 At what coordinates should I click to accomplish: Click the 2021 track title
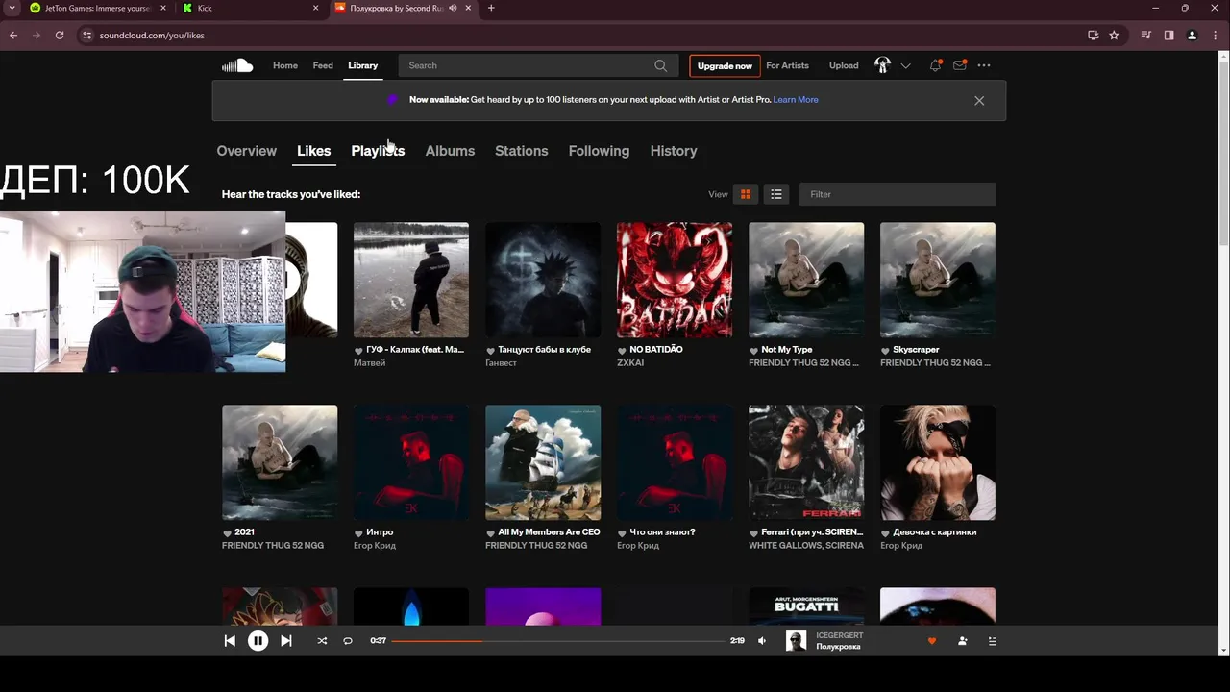244,532
